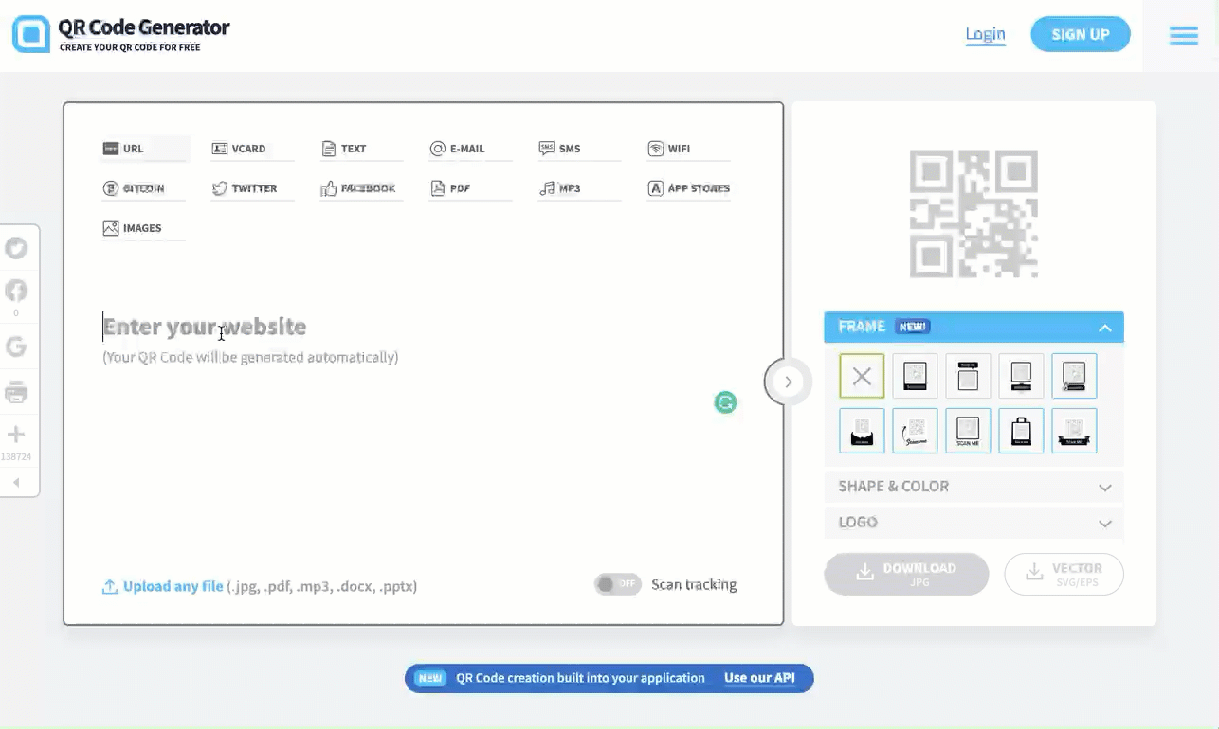This screenshot has width=1219, height=729.
Task: Choose the envelope style frame
Action: (x=862, y=431)
